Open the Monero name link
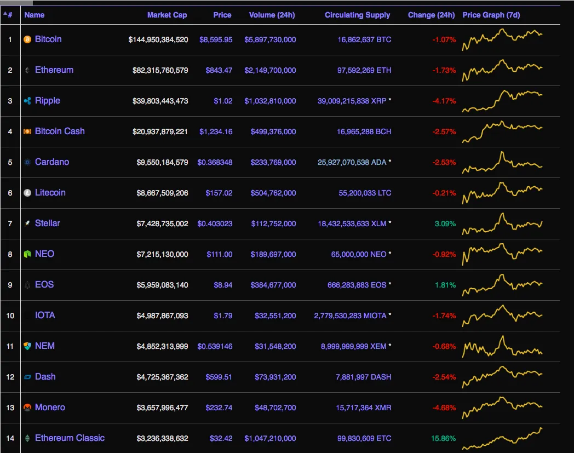Screen dimensions: 574x453 50,407
